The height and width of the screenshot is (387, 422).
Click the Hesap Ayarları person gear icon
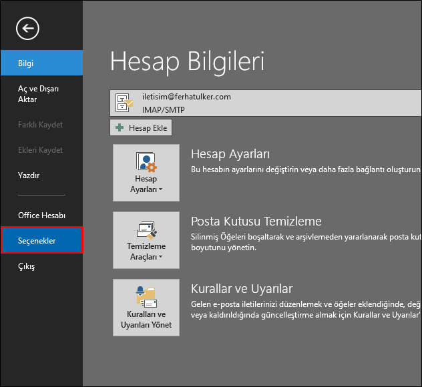(146, 162)
